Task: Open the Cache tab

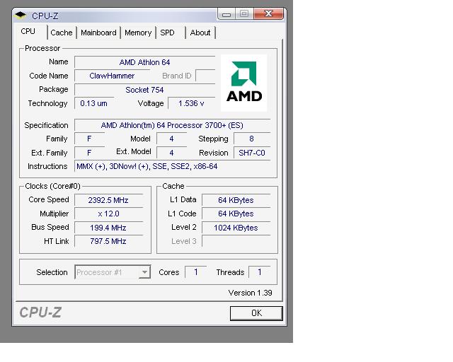Action: click(x=62, y=33)
